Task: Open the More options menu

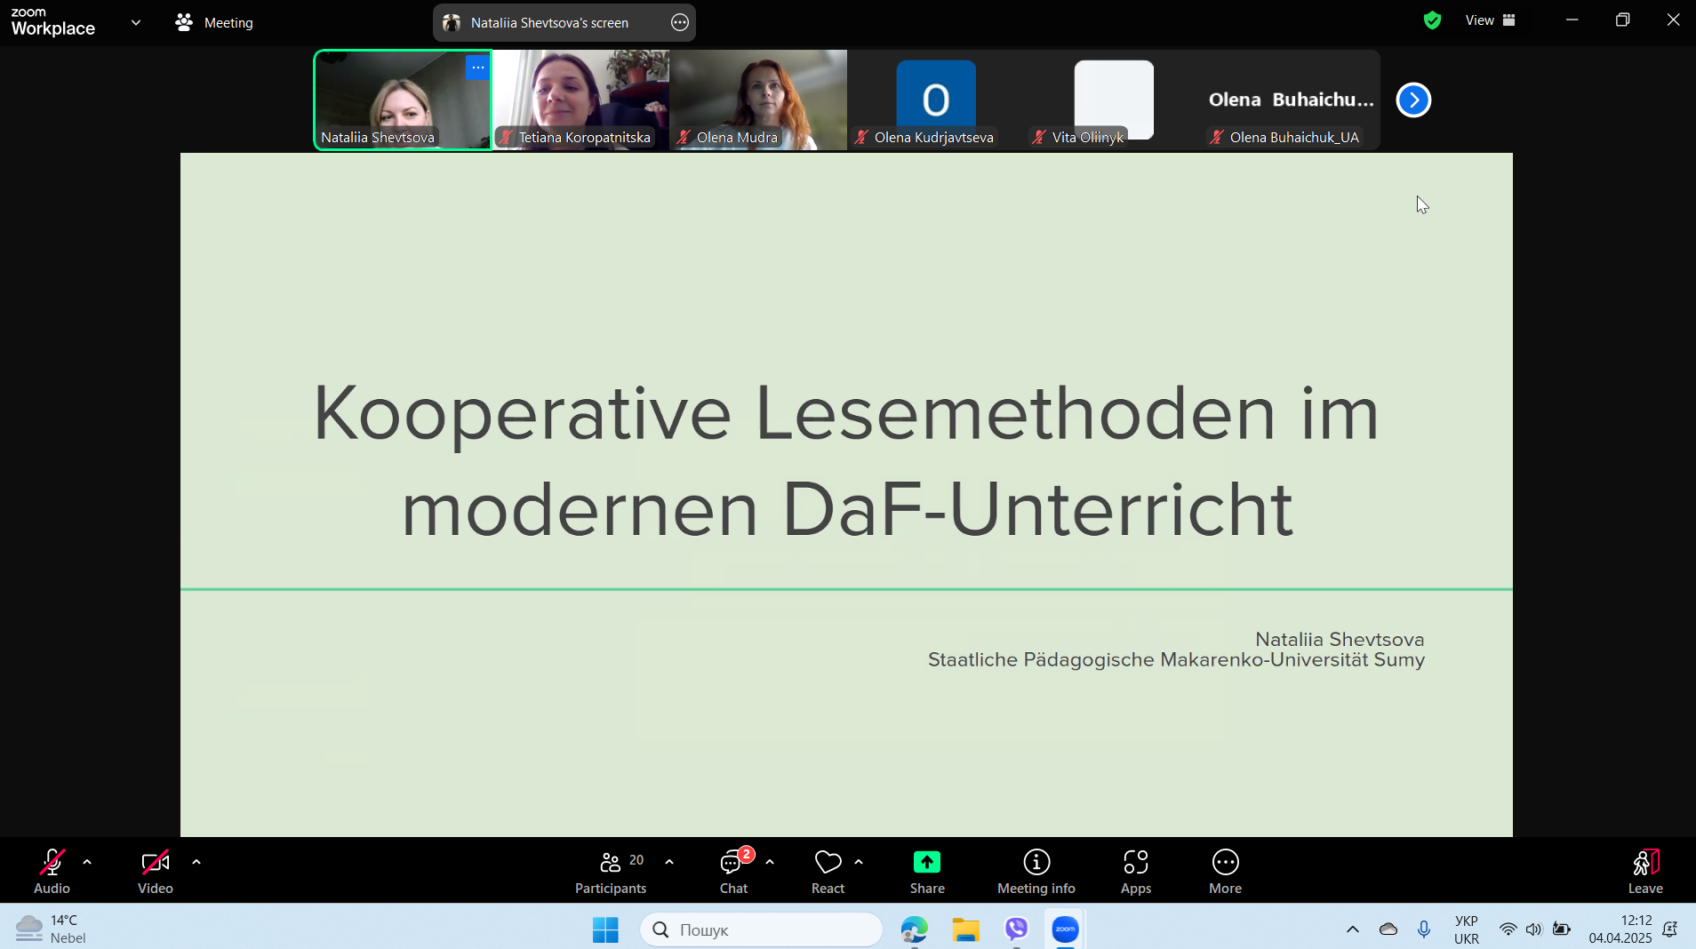Action: click(x=1225, y=871)
